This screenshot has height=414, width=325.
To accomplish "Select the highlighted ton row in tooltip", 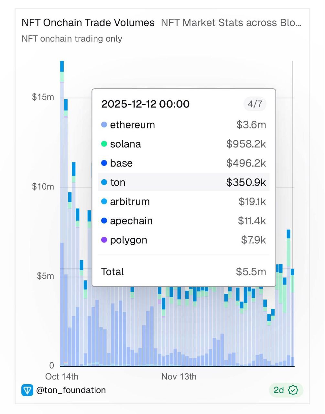I will [x=183, y=182].
